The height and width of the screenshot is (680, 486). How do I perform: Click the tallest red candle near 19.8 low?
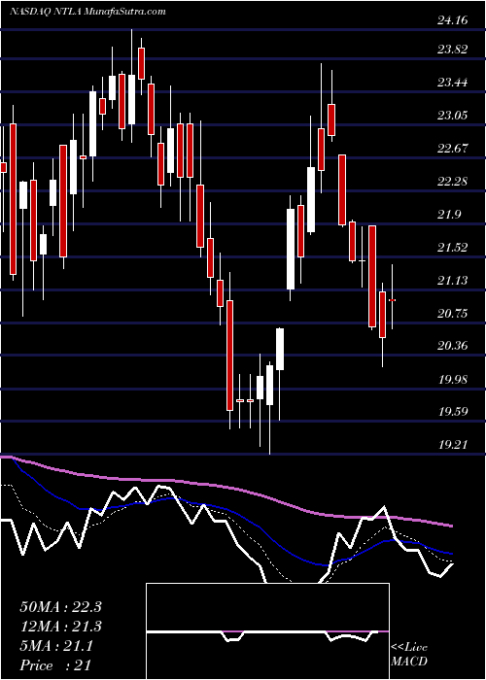click(x=229, y=356)
